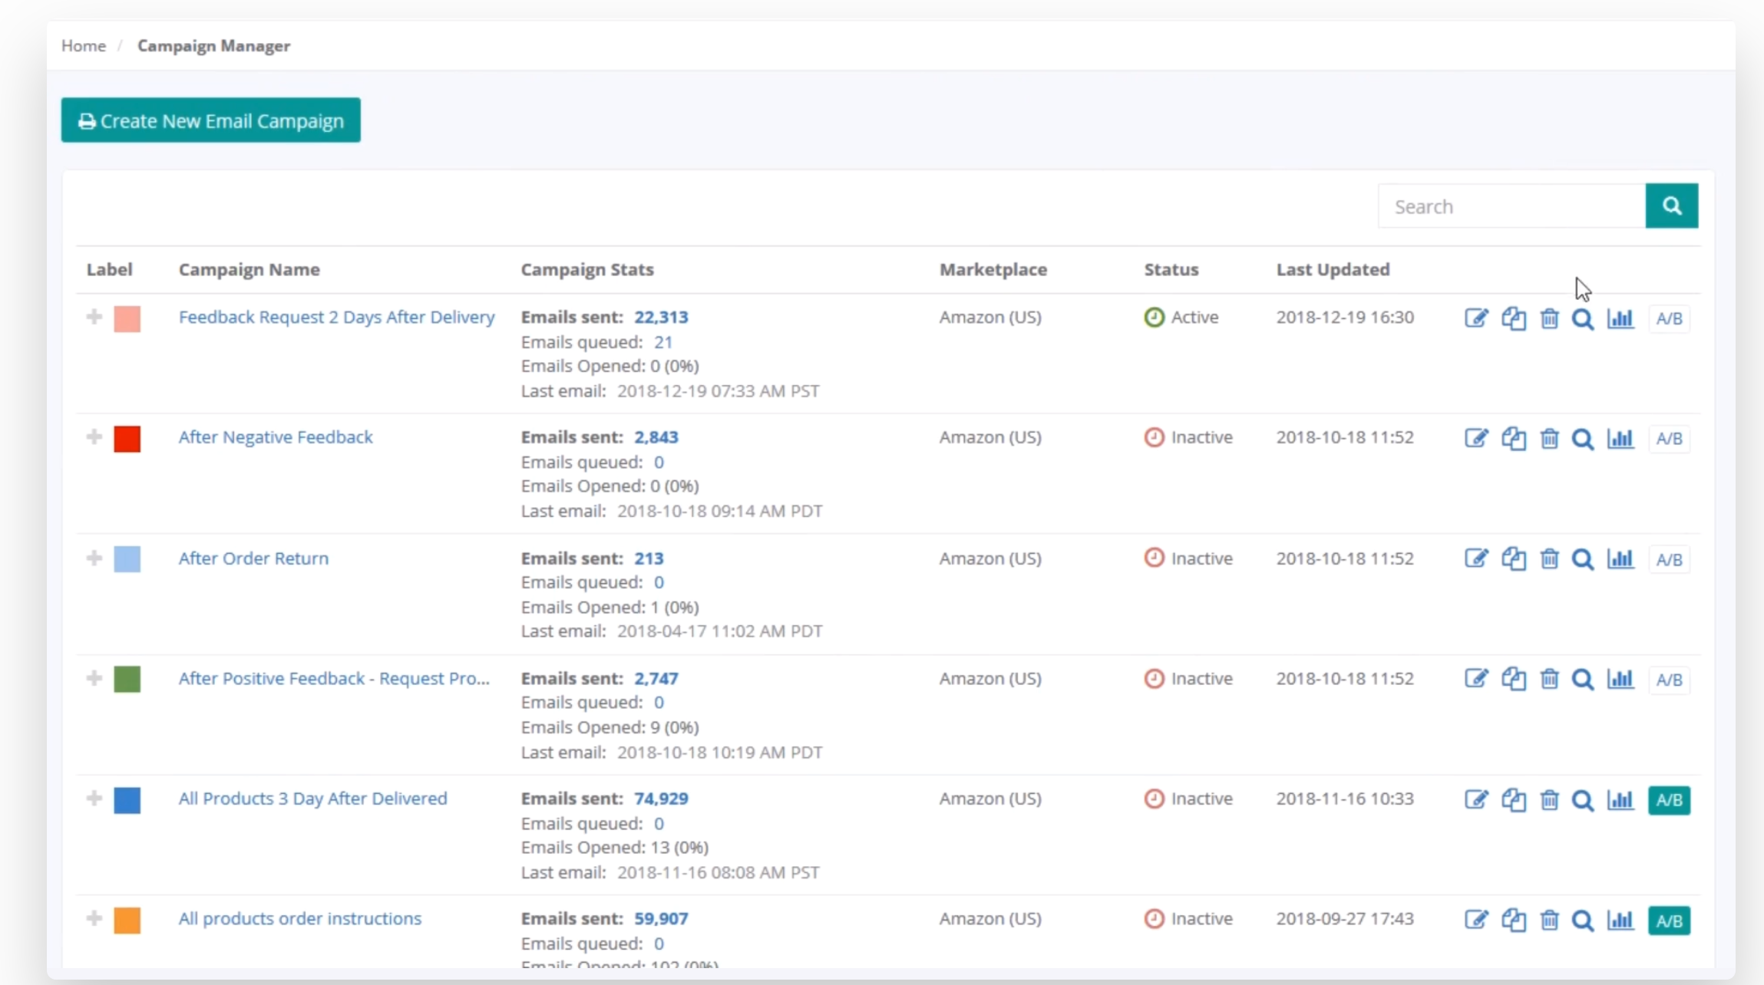1764x985 pixels.
Task: Expand After Order Return row with plus icon
Action: 94,558
